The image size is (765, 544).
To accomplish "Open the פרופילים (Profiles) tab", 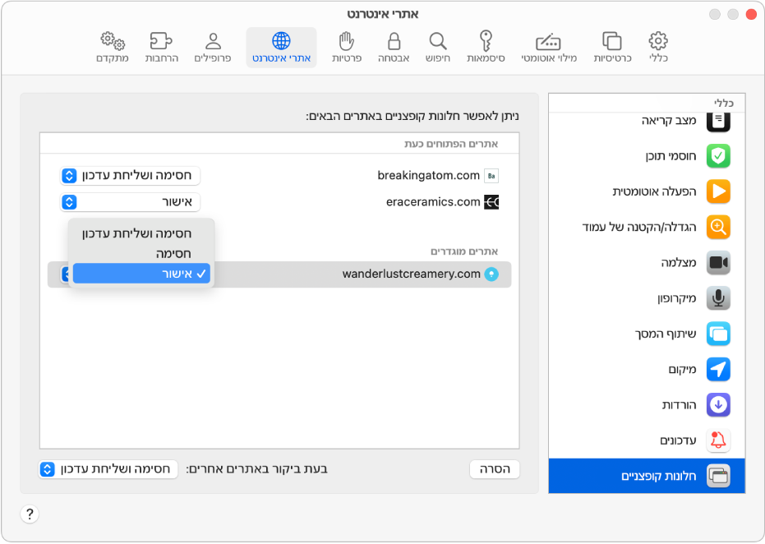I will (213, 48).
